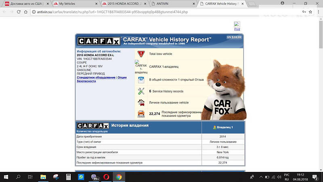Reload the page with the refresh button
Viewport: 323px width, 182px height.
click(19, 12)
